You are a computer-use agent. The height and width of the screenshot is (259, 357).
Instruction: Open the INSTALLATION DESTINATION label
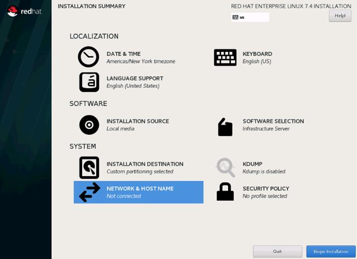point(145,164)
